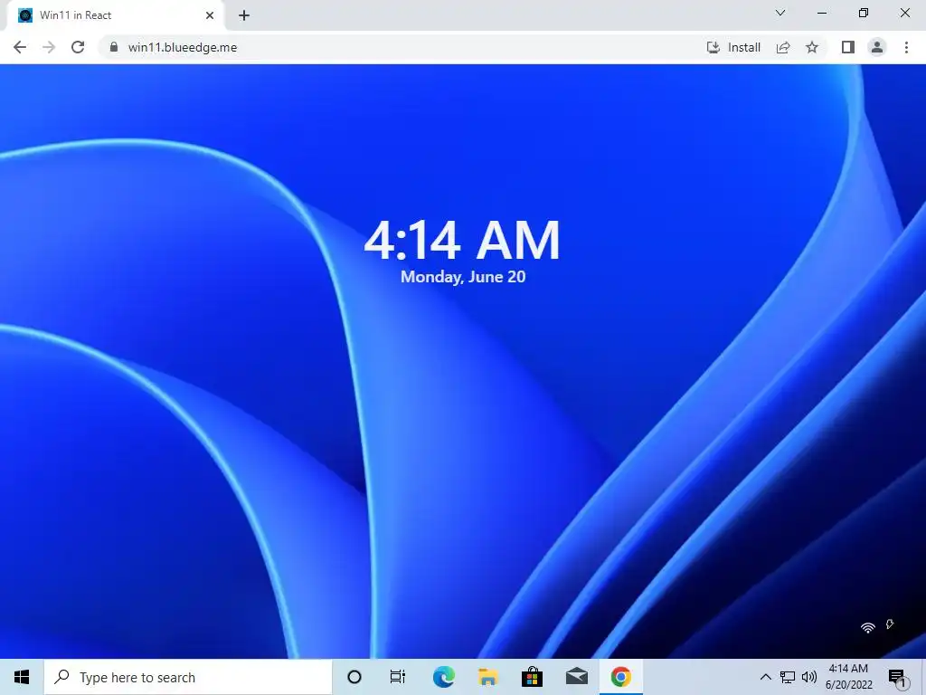Expand the tab search chevron

[x=780, y=13]
